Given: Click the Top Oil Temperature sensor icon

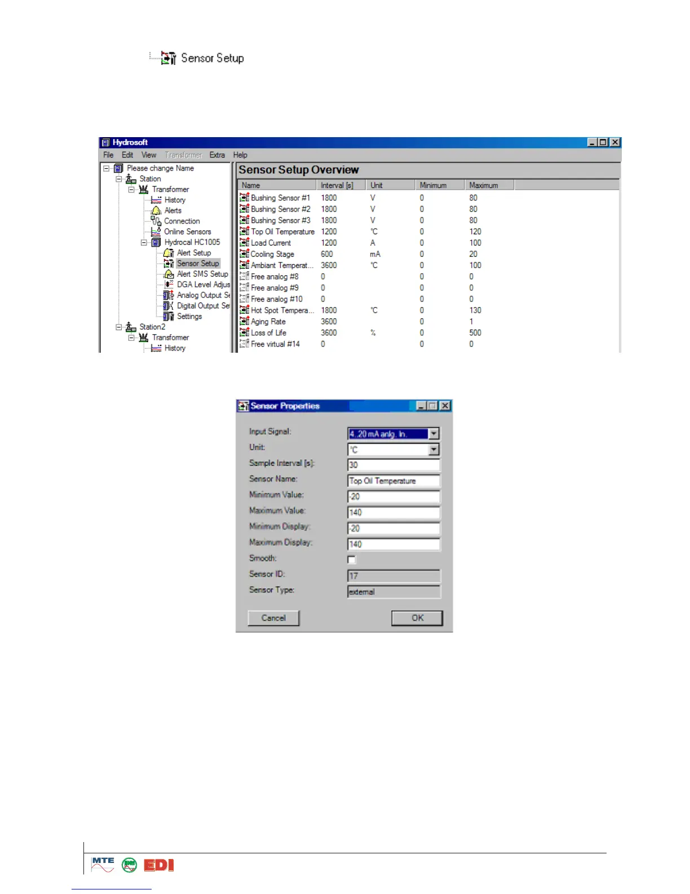Looking at the screenshot, I should click(x=244, y=231).
